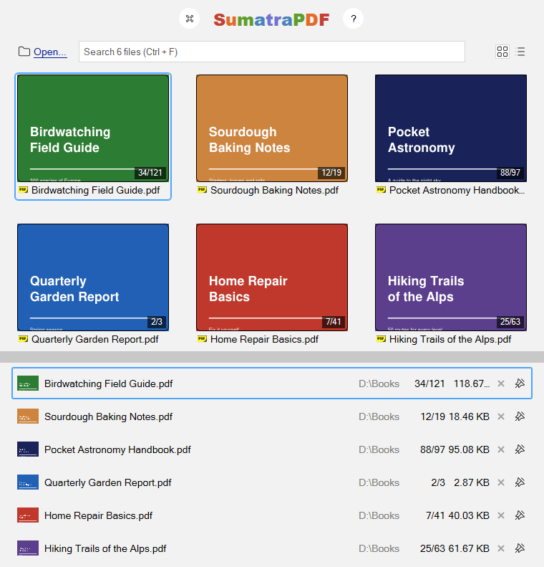544x567 pixels.
Task: Remove Birdwatching Field Guide.pdf from the list
Action: tap(501, 383)
